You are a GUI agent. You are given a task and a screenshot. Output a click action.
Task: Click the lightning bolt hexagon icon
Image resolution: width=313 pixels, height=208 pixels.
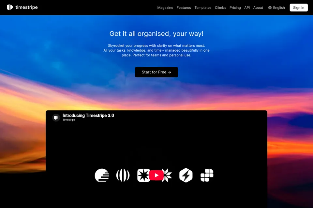click(186, 175)
